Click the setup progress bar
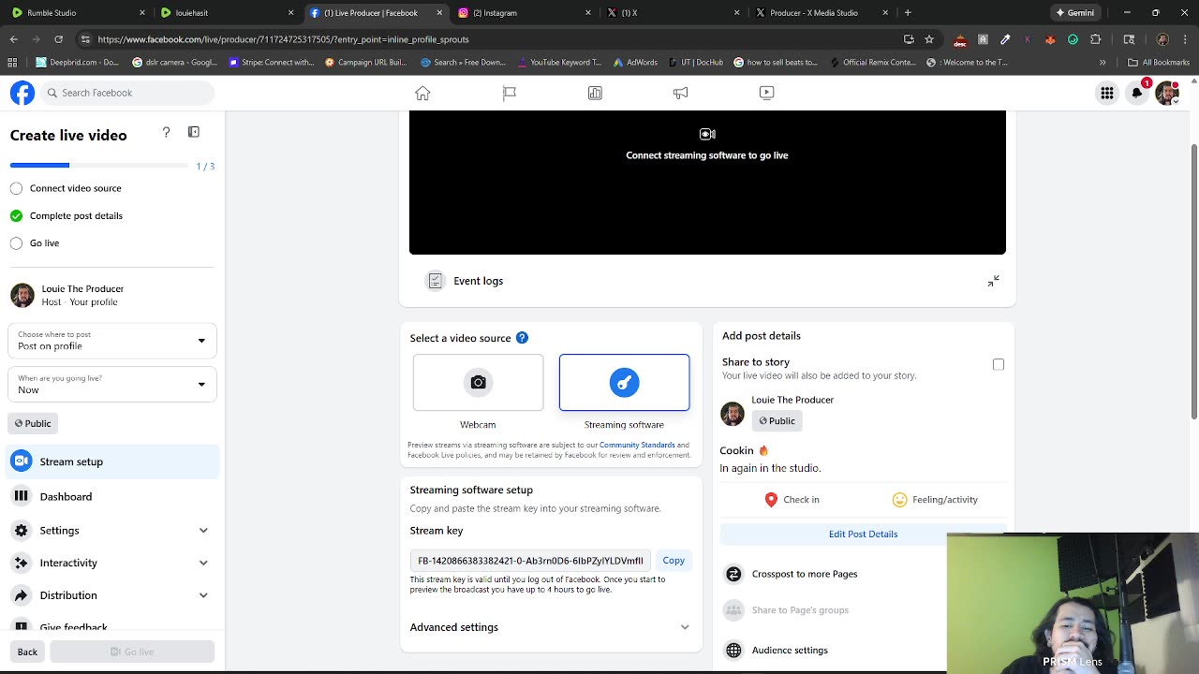This screenshot has height=674, width=1199. click(x=99, y=166)
